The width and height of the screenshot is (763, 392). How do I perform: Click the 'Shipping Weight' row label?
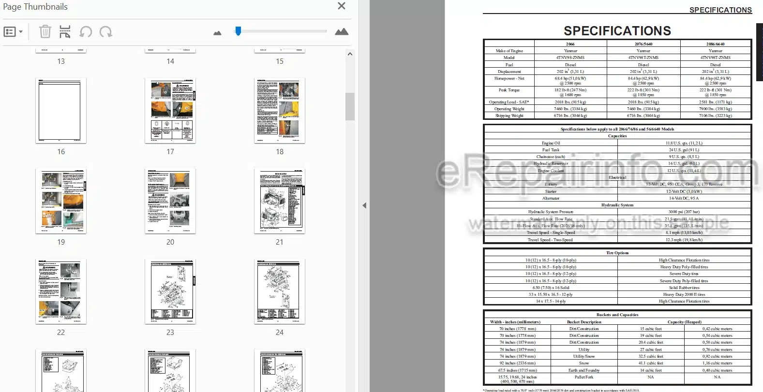[509, 116]
